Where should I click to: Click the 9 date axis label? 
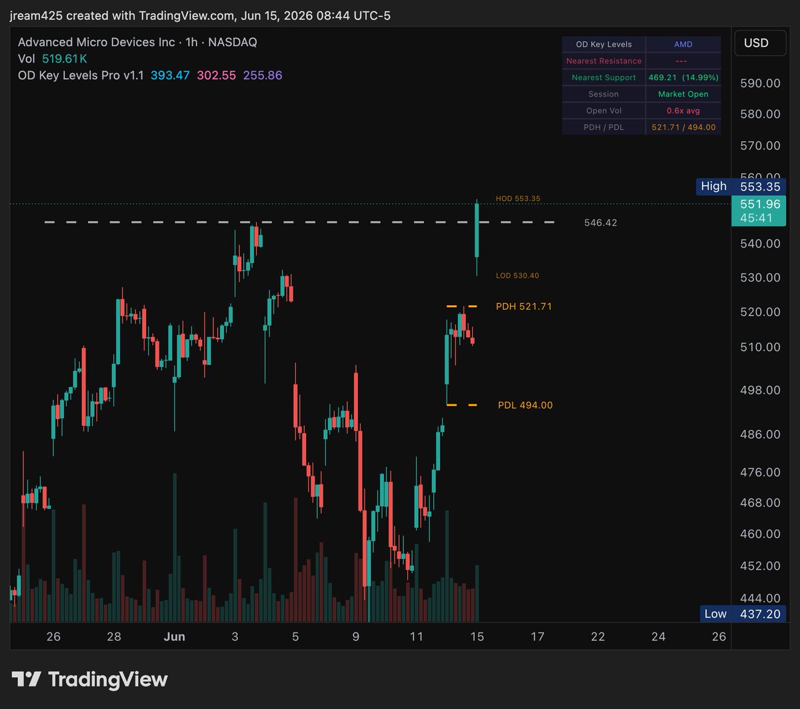[x=356, y=637]
